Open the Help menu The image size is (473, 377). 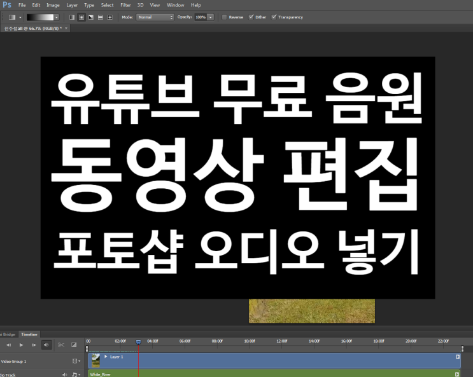click(196, 5)
